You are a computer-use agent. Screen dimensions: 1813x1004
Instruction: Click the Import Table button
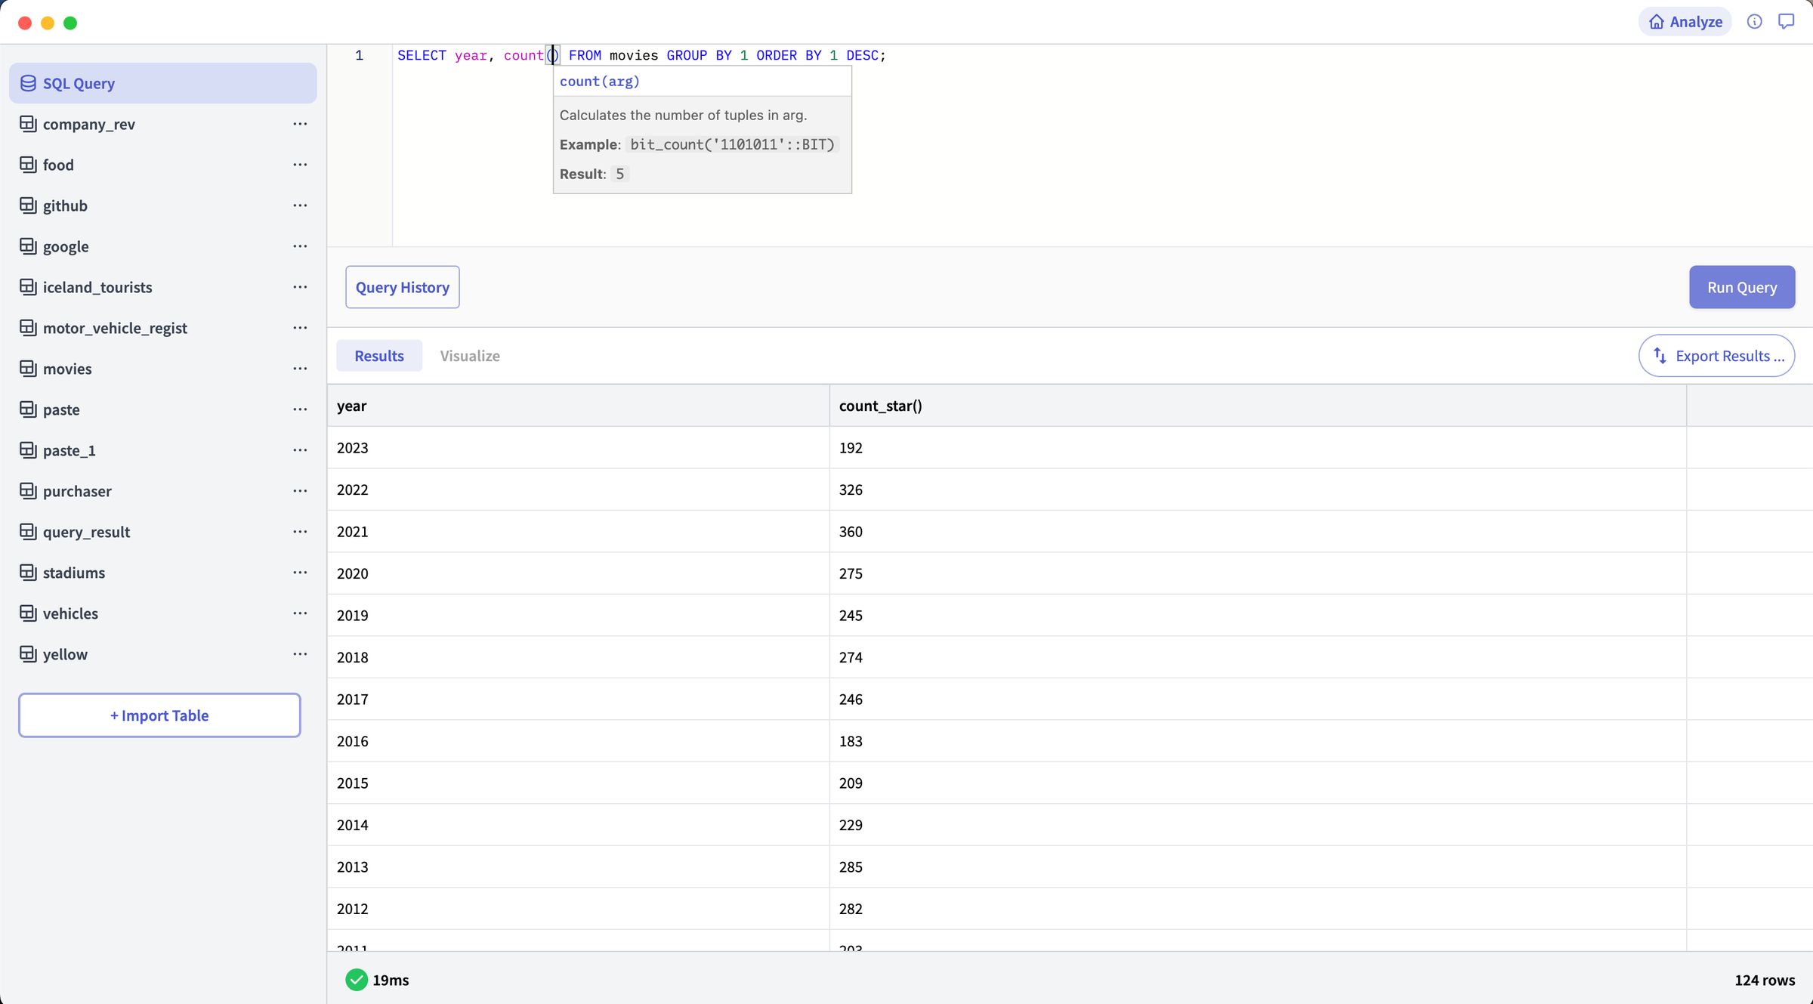(x=159, y=715)
